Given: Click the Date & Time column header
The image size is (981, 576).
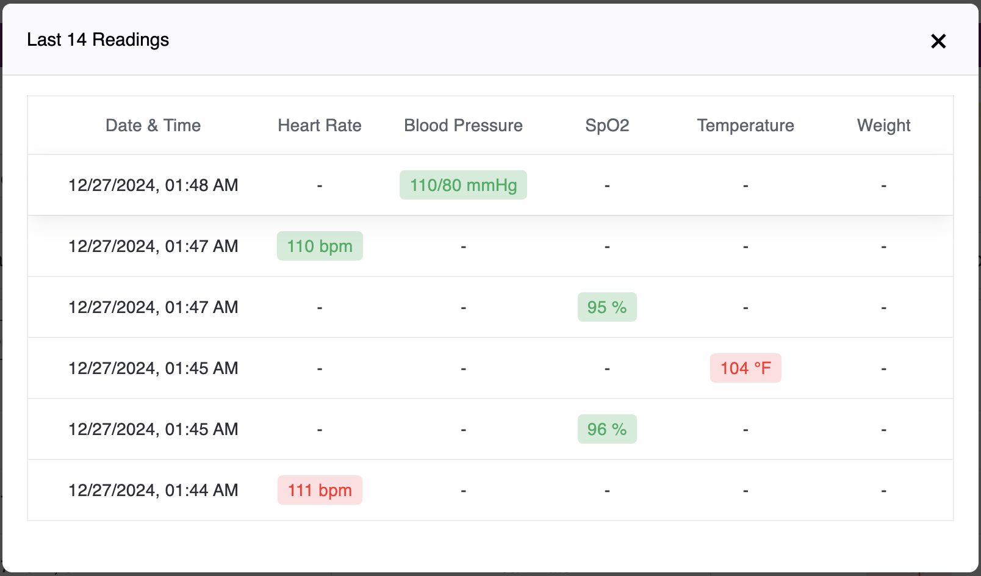Looking at the screenshot, I should coord(153,125).
